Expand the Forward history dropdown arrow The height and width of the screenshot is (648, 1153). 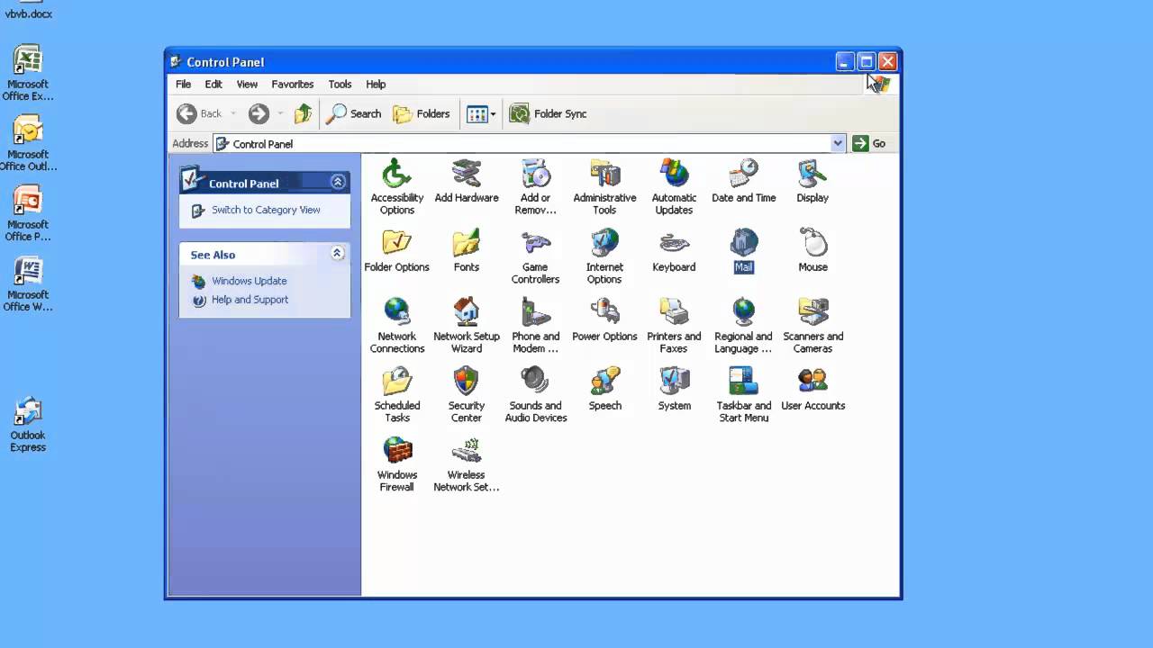pyautogui.click(x=280, y=113)
